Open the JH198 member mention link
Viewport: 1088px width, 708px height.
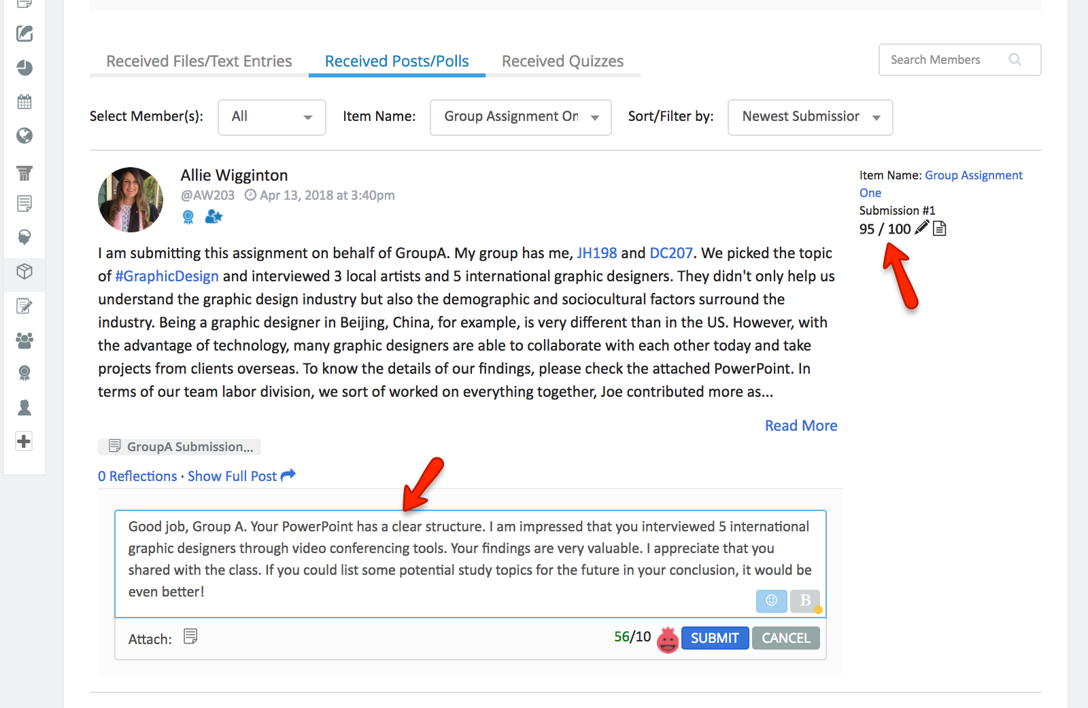pyautogui.click(x=597, y=253)
